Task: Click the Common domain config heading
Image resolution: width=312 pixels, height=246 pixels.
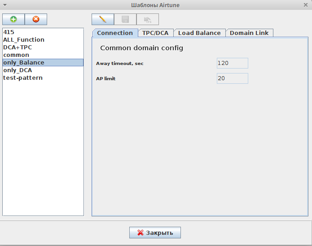Action: 141,48
